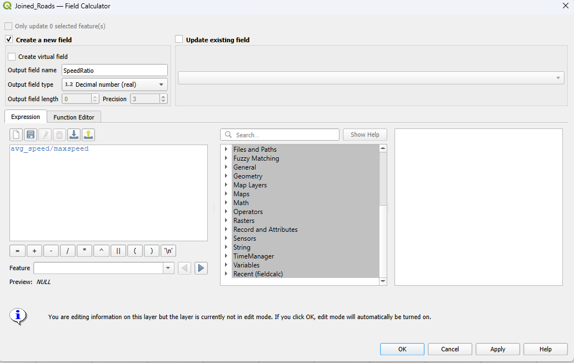Click the import user expressions icon
Viewport: 574px width, 363px height.
coord(74,135)
